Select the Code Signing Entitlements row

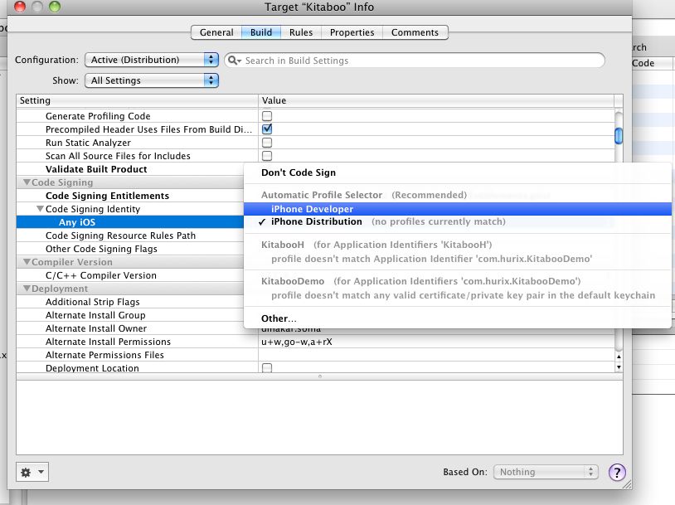(x=130, y=196)
